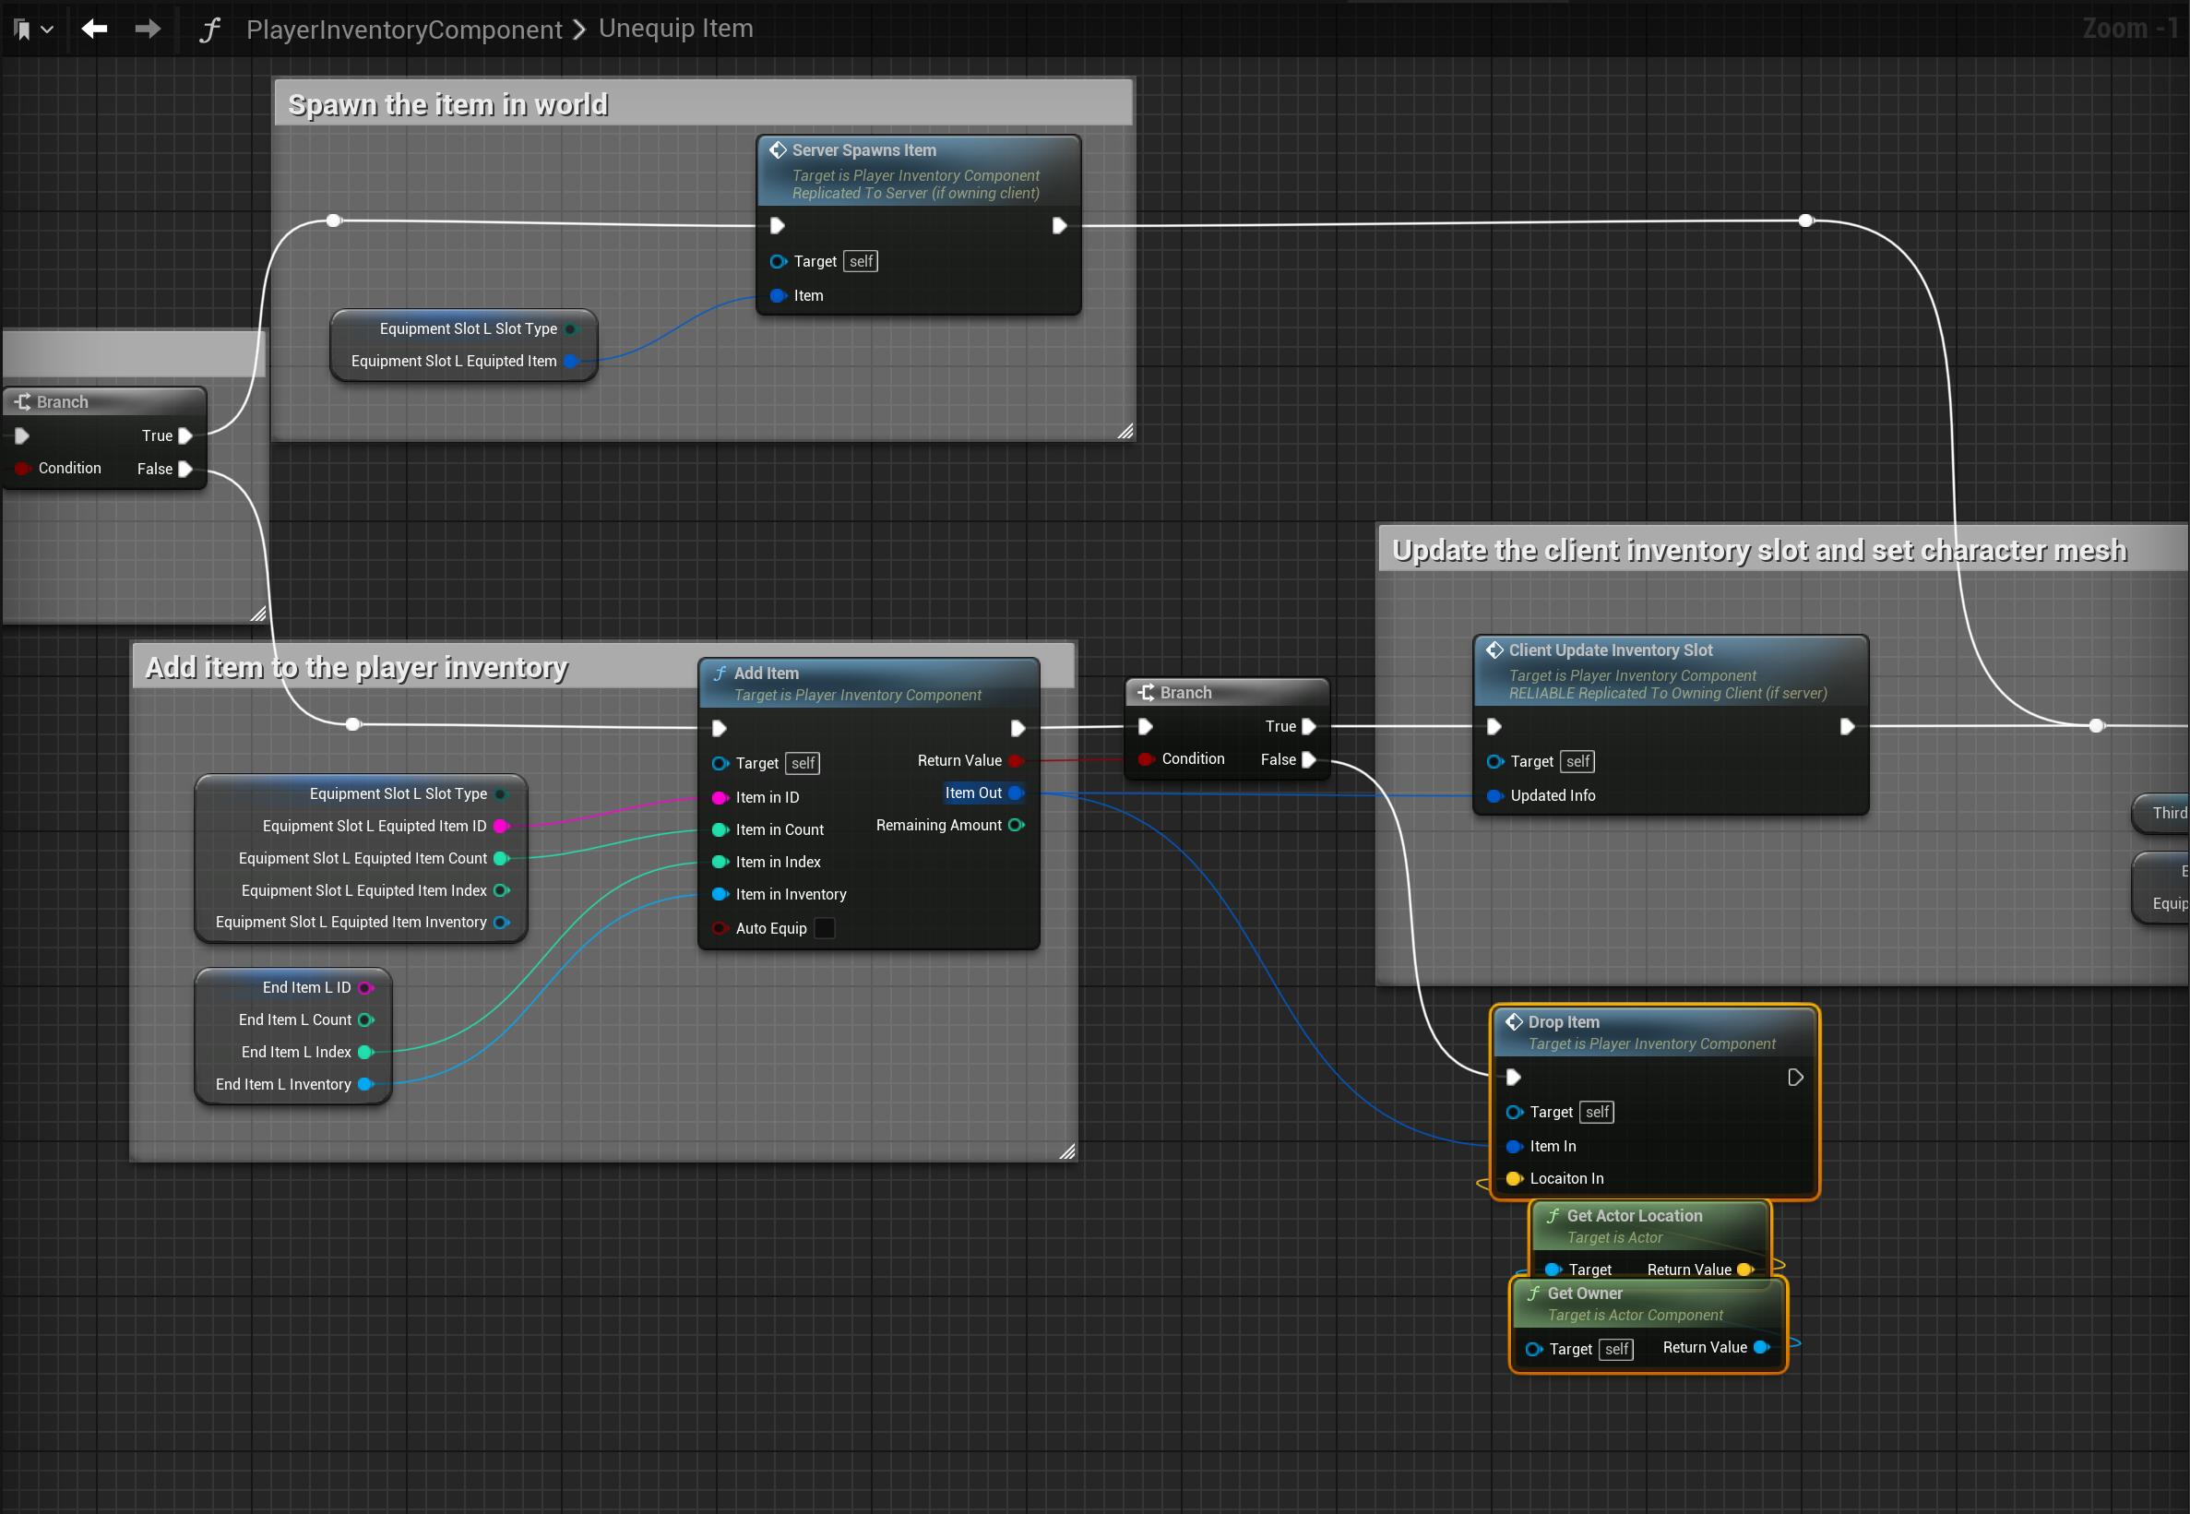This screenshot has height=1514, width=2190.
Task: Click resize handle of Spawn item comment box
Action: (x=1125, y=432)
